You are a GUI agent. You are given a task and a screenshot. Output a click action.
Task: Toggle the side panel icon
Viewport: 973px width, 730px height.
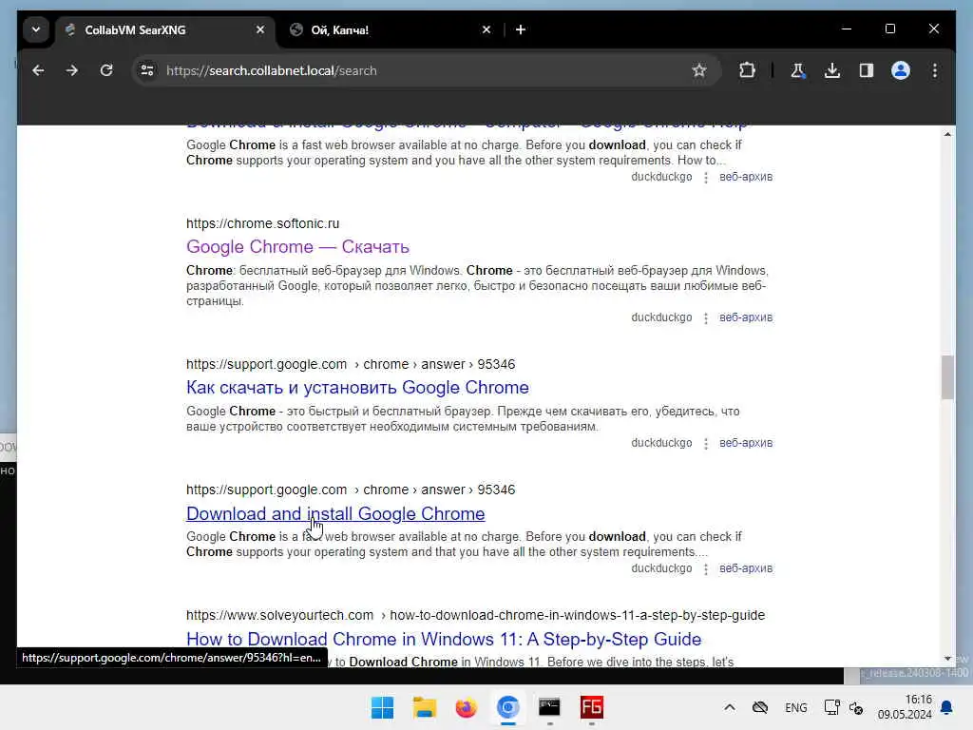(x=867, y=70)
